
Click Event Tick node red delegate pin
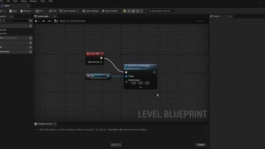click(102, 54)
